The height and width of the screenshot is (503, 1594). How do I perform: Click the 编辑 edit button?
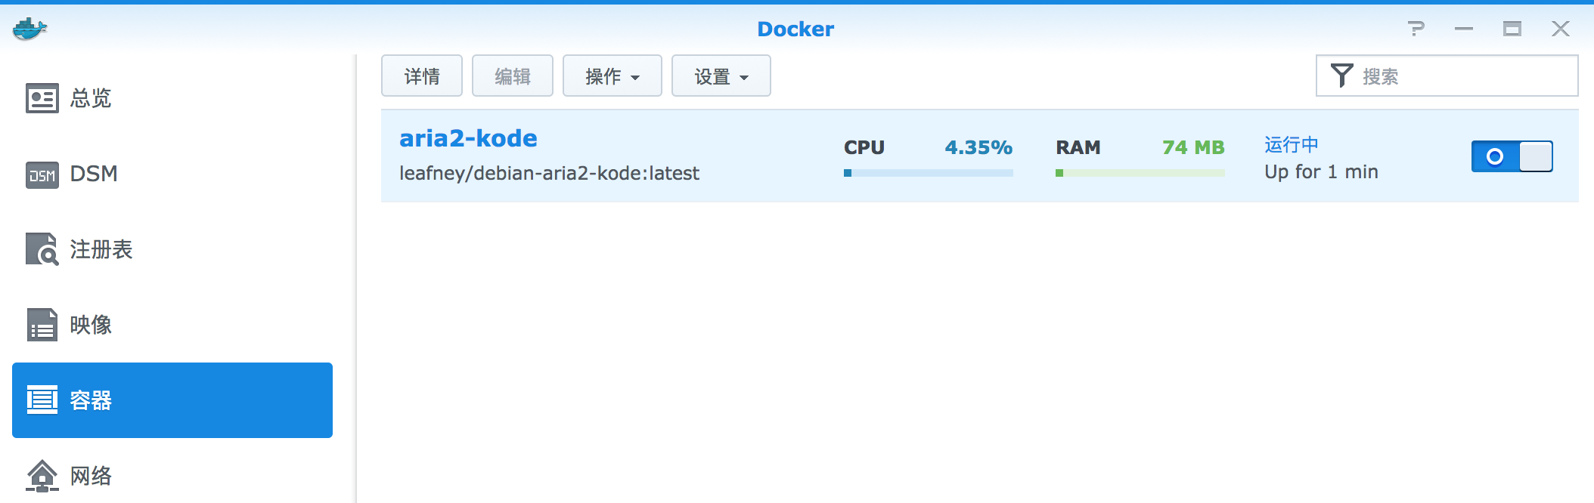[x=513, y=76]
